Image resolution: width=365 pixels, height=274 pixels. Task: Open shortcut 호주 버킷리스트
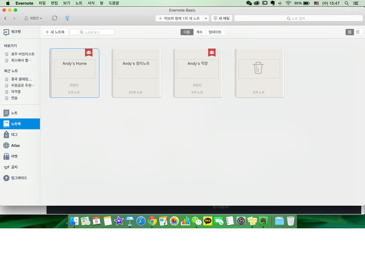coord(20,54)
